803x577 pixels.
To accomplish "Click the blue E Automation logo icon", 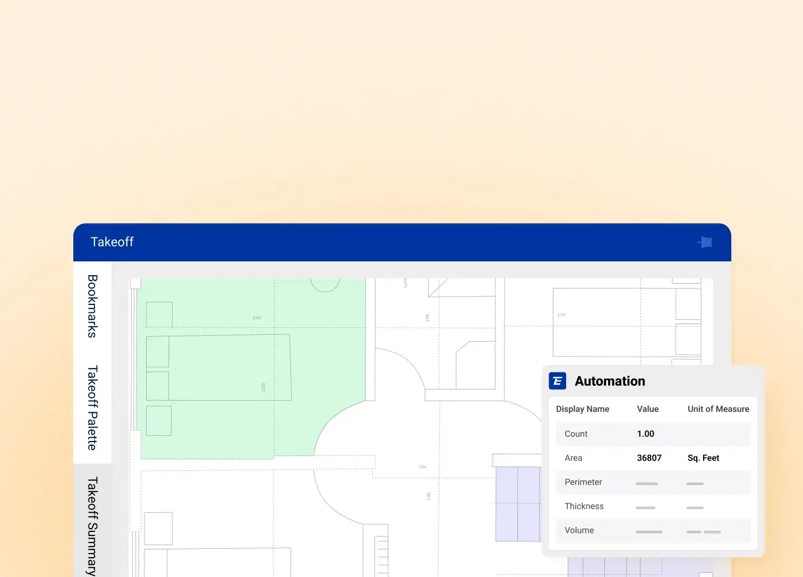I will pyautogui.click(x=557, y=381).
